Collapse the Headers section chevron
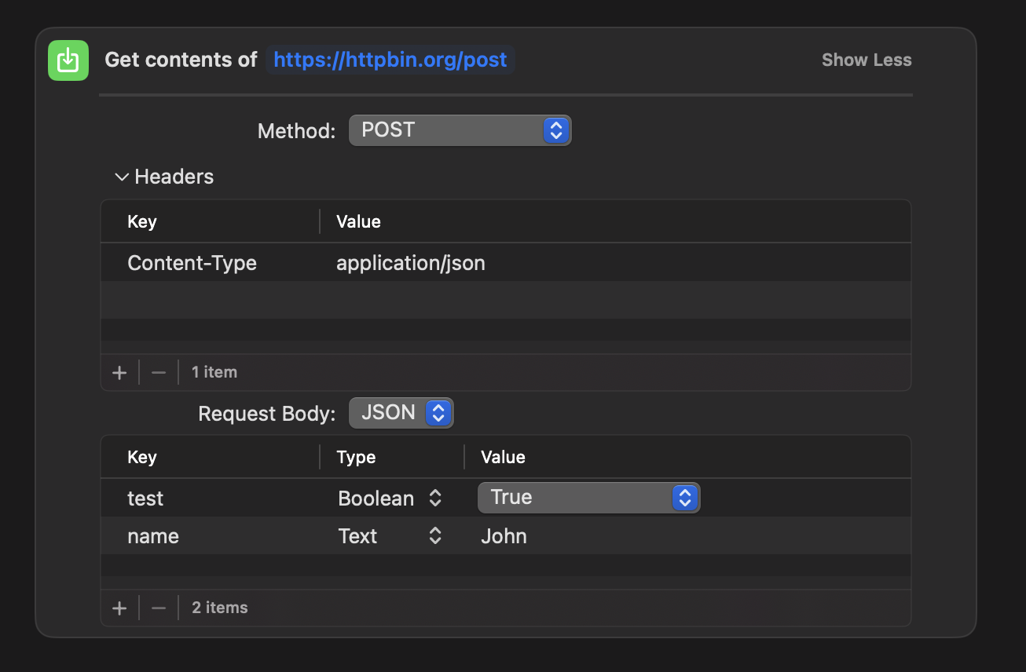 [122, 177]
